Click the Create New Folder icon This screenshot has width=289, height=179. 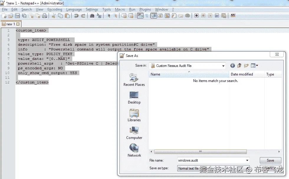[x=246, y=66]
